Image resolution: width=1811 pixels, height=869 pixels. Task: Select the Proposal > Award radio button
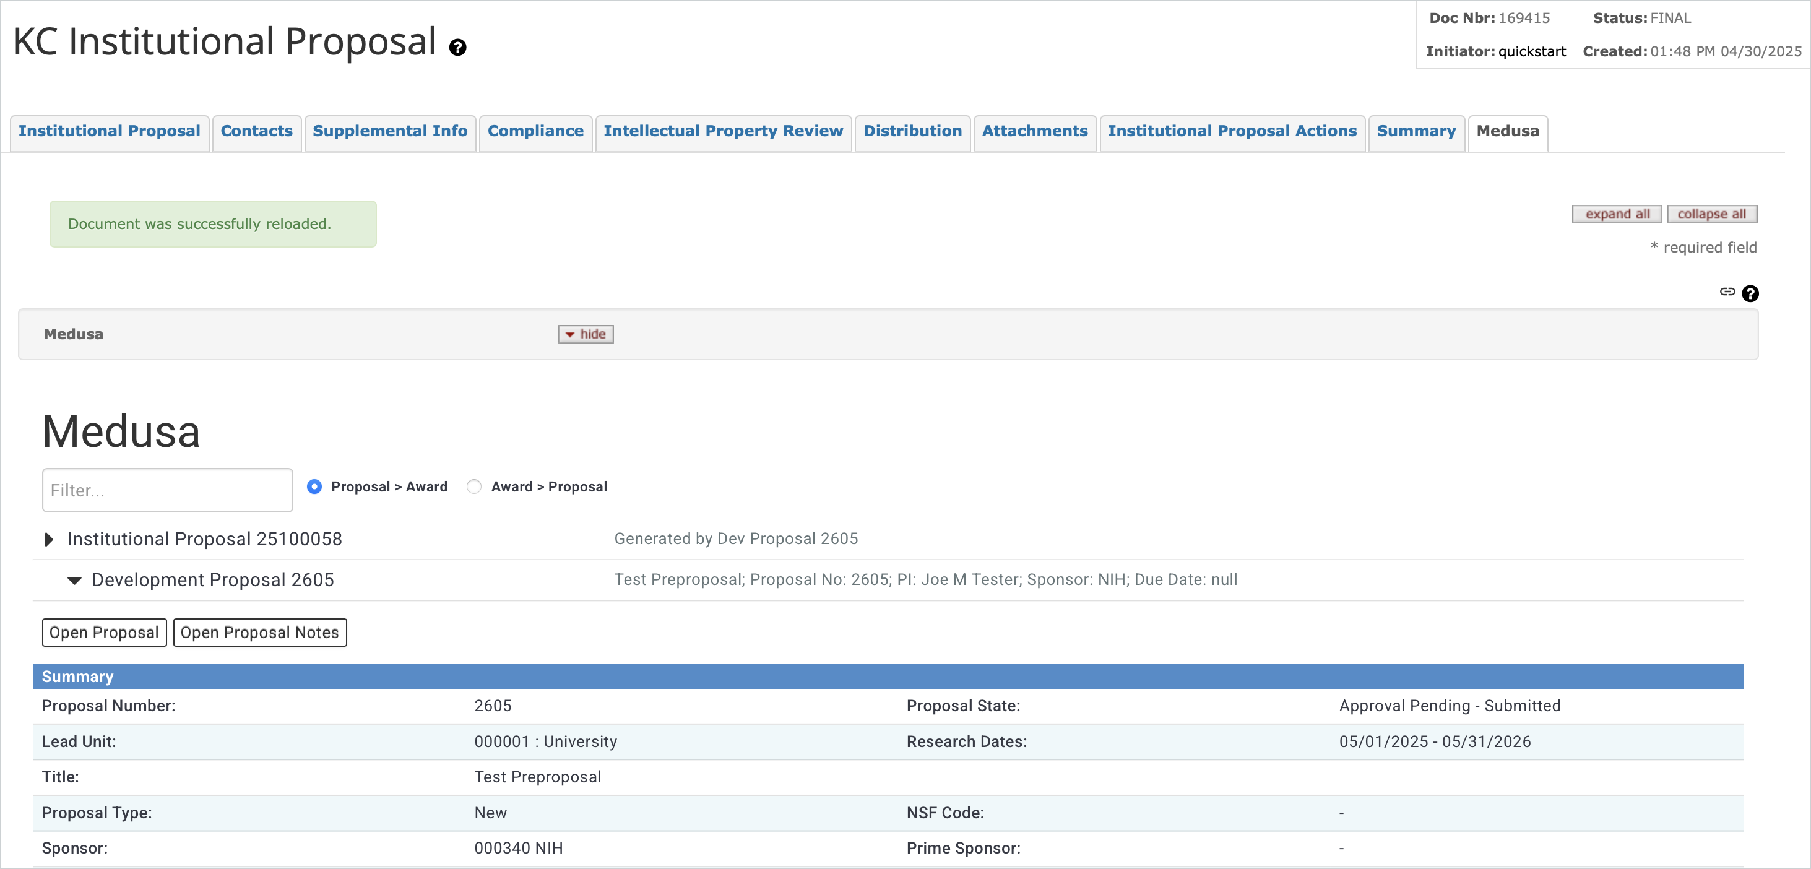314,486
